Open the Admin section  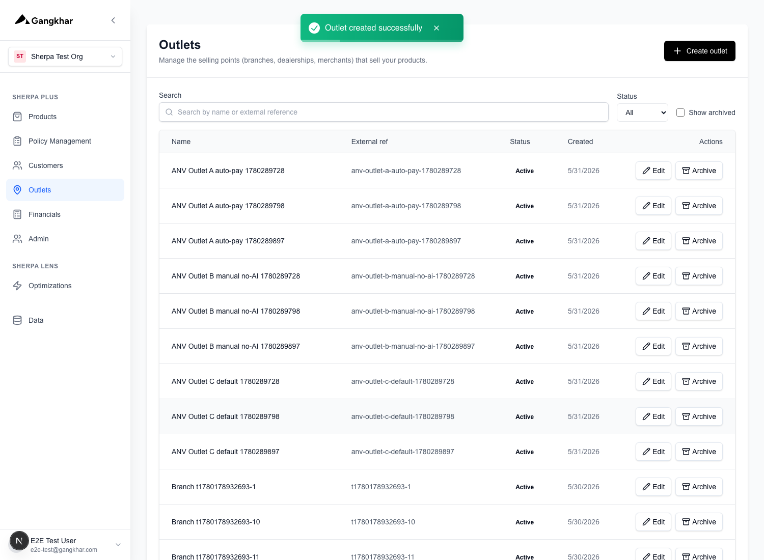point(65,239)
